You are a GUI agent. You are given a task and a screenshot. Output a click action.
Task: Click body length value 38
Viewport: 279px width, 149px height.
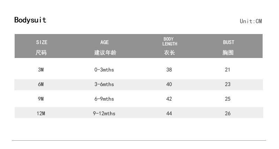click(169, 70)
